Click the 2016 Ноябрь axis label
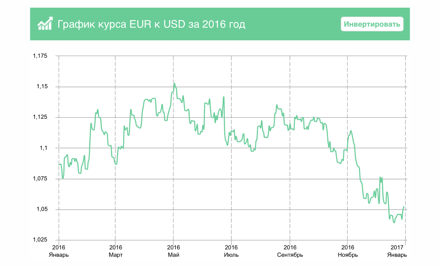This screenshot has width=440, height=266. tap(348, 251)
